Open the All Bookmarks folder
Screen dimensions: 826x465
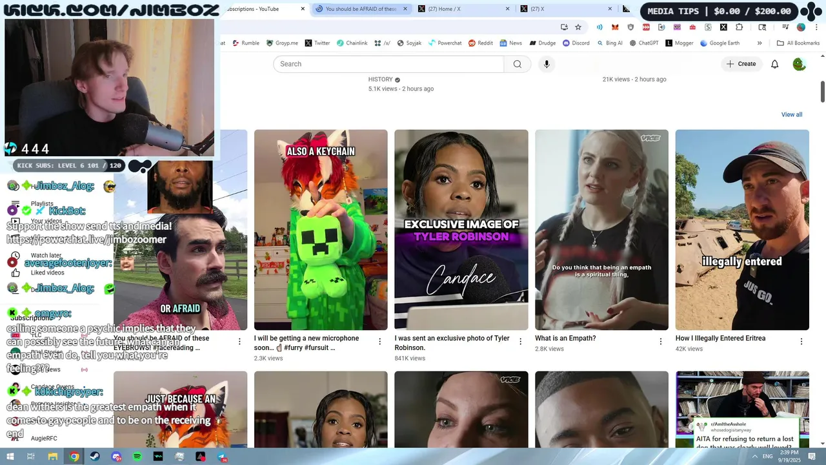(x=798, y=43)
